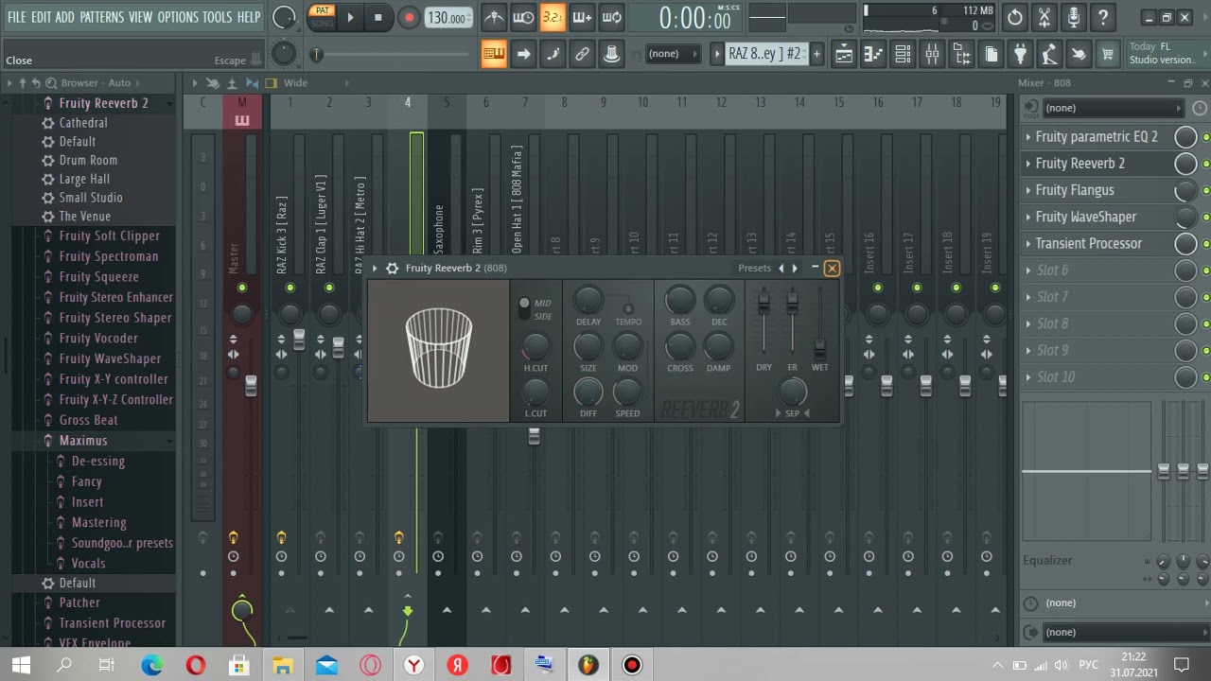Toggle the MID/SIDE switch in Reeverb 2

tap(525, 309)
